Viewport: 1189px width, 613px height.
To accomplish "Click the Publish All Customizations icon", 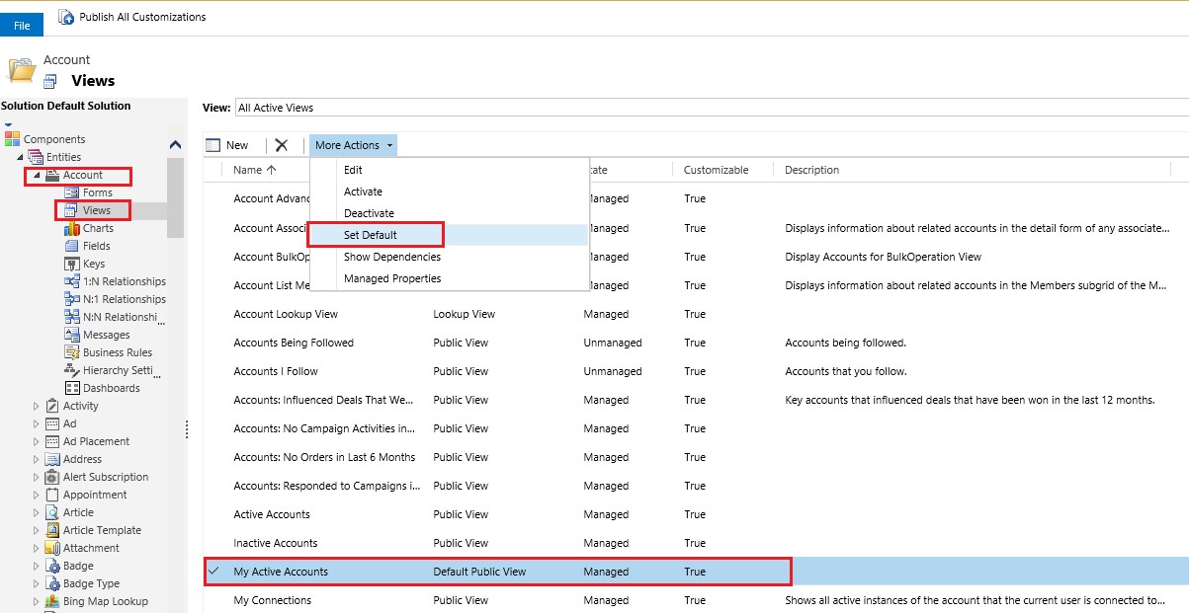I will pos(66,17).
